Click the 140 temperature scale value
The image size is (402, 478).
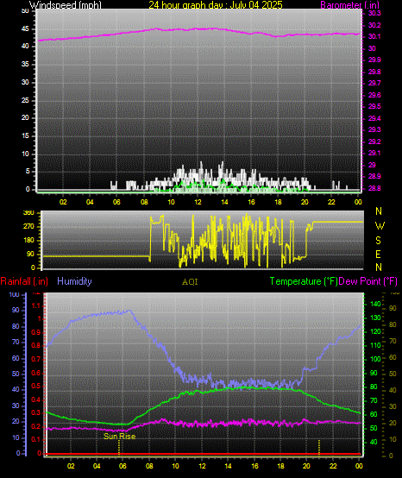point(375,304)
